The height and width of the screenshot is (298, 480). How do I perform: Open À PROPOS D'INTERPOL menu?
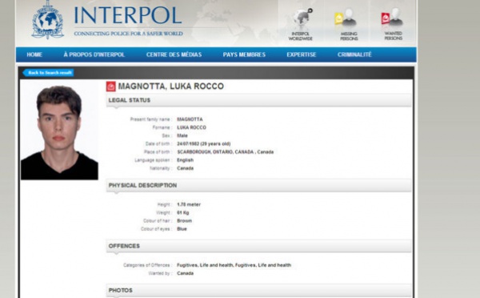pyautogui.click(x=94, y=54)
